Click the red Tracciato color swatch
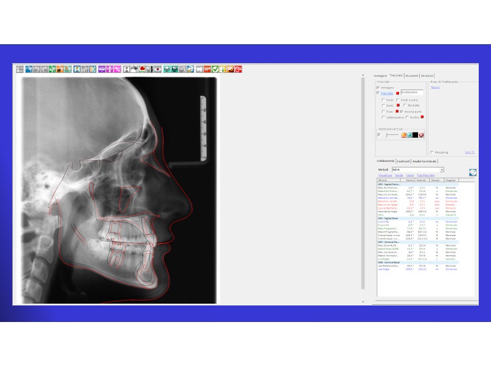The image size is (491, 368). [x=398, y=93]
